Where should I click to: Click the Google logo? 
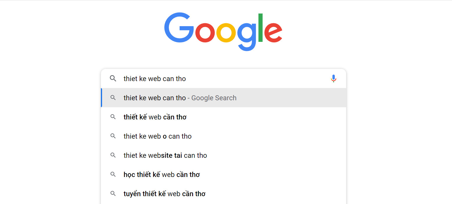(223, 31)
